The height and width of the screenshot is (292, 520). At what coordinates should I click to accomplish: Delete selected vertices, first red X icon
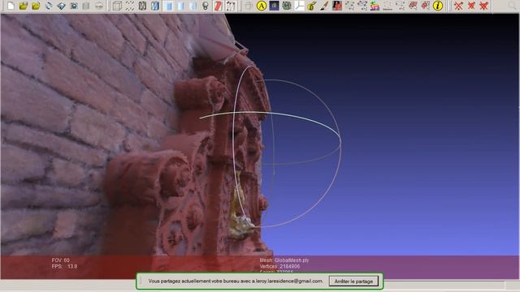click(x=458, y=6)
